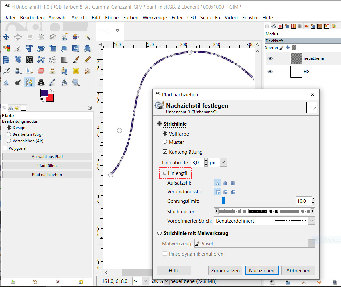This screenshot has width=341, height=287.
Task: Select the Muster radio button
Action: point(165,142)
